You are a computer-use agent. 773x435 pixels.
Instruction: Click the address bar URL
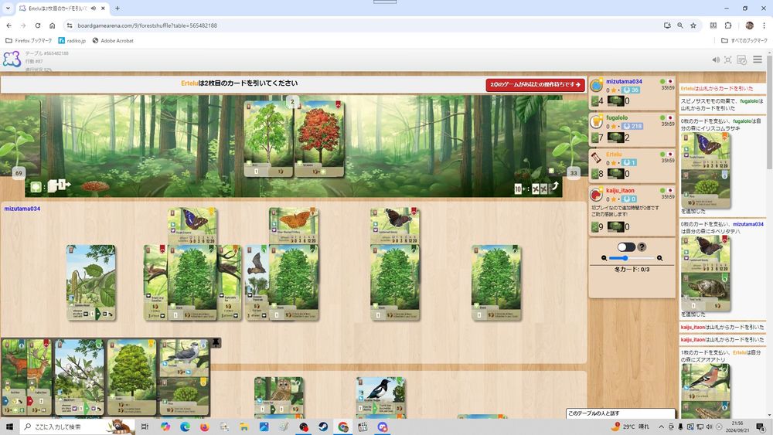[147, 25]
